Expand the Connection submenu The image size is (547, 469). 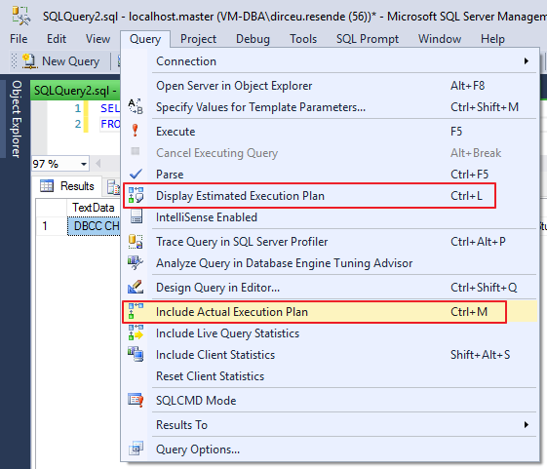click(329, 61)
